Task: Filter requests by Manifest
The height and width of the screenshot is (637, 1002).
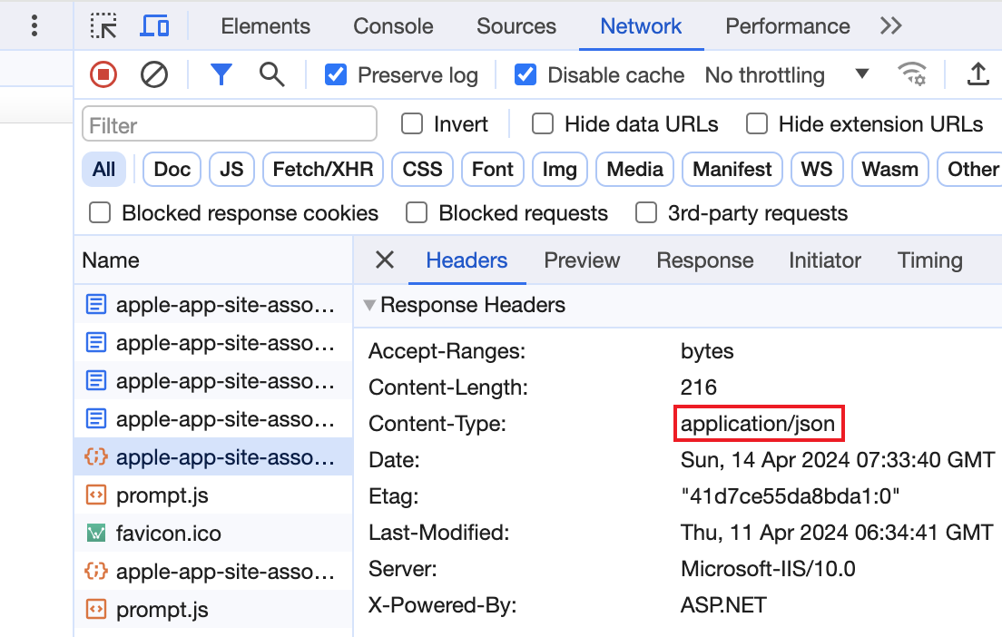Action: click(732, 170)
